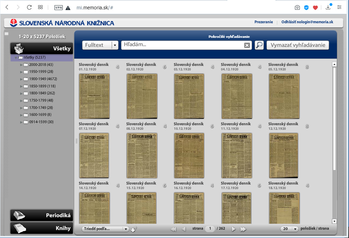
Task: Open Slovenský denník 03.12.1920 thumbnail
Action: (189, 96)
